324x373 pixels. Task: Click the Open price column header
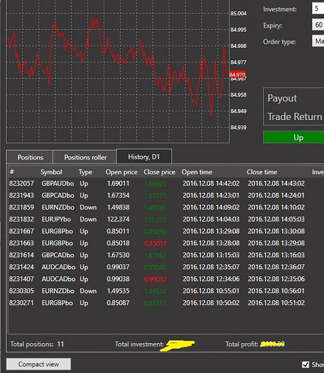122,172
